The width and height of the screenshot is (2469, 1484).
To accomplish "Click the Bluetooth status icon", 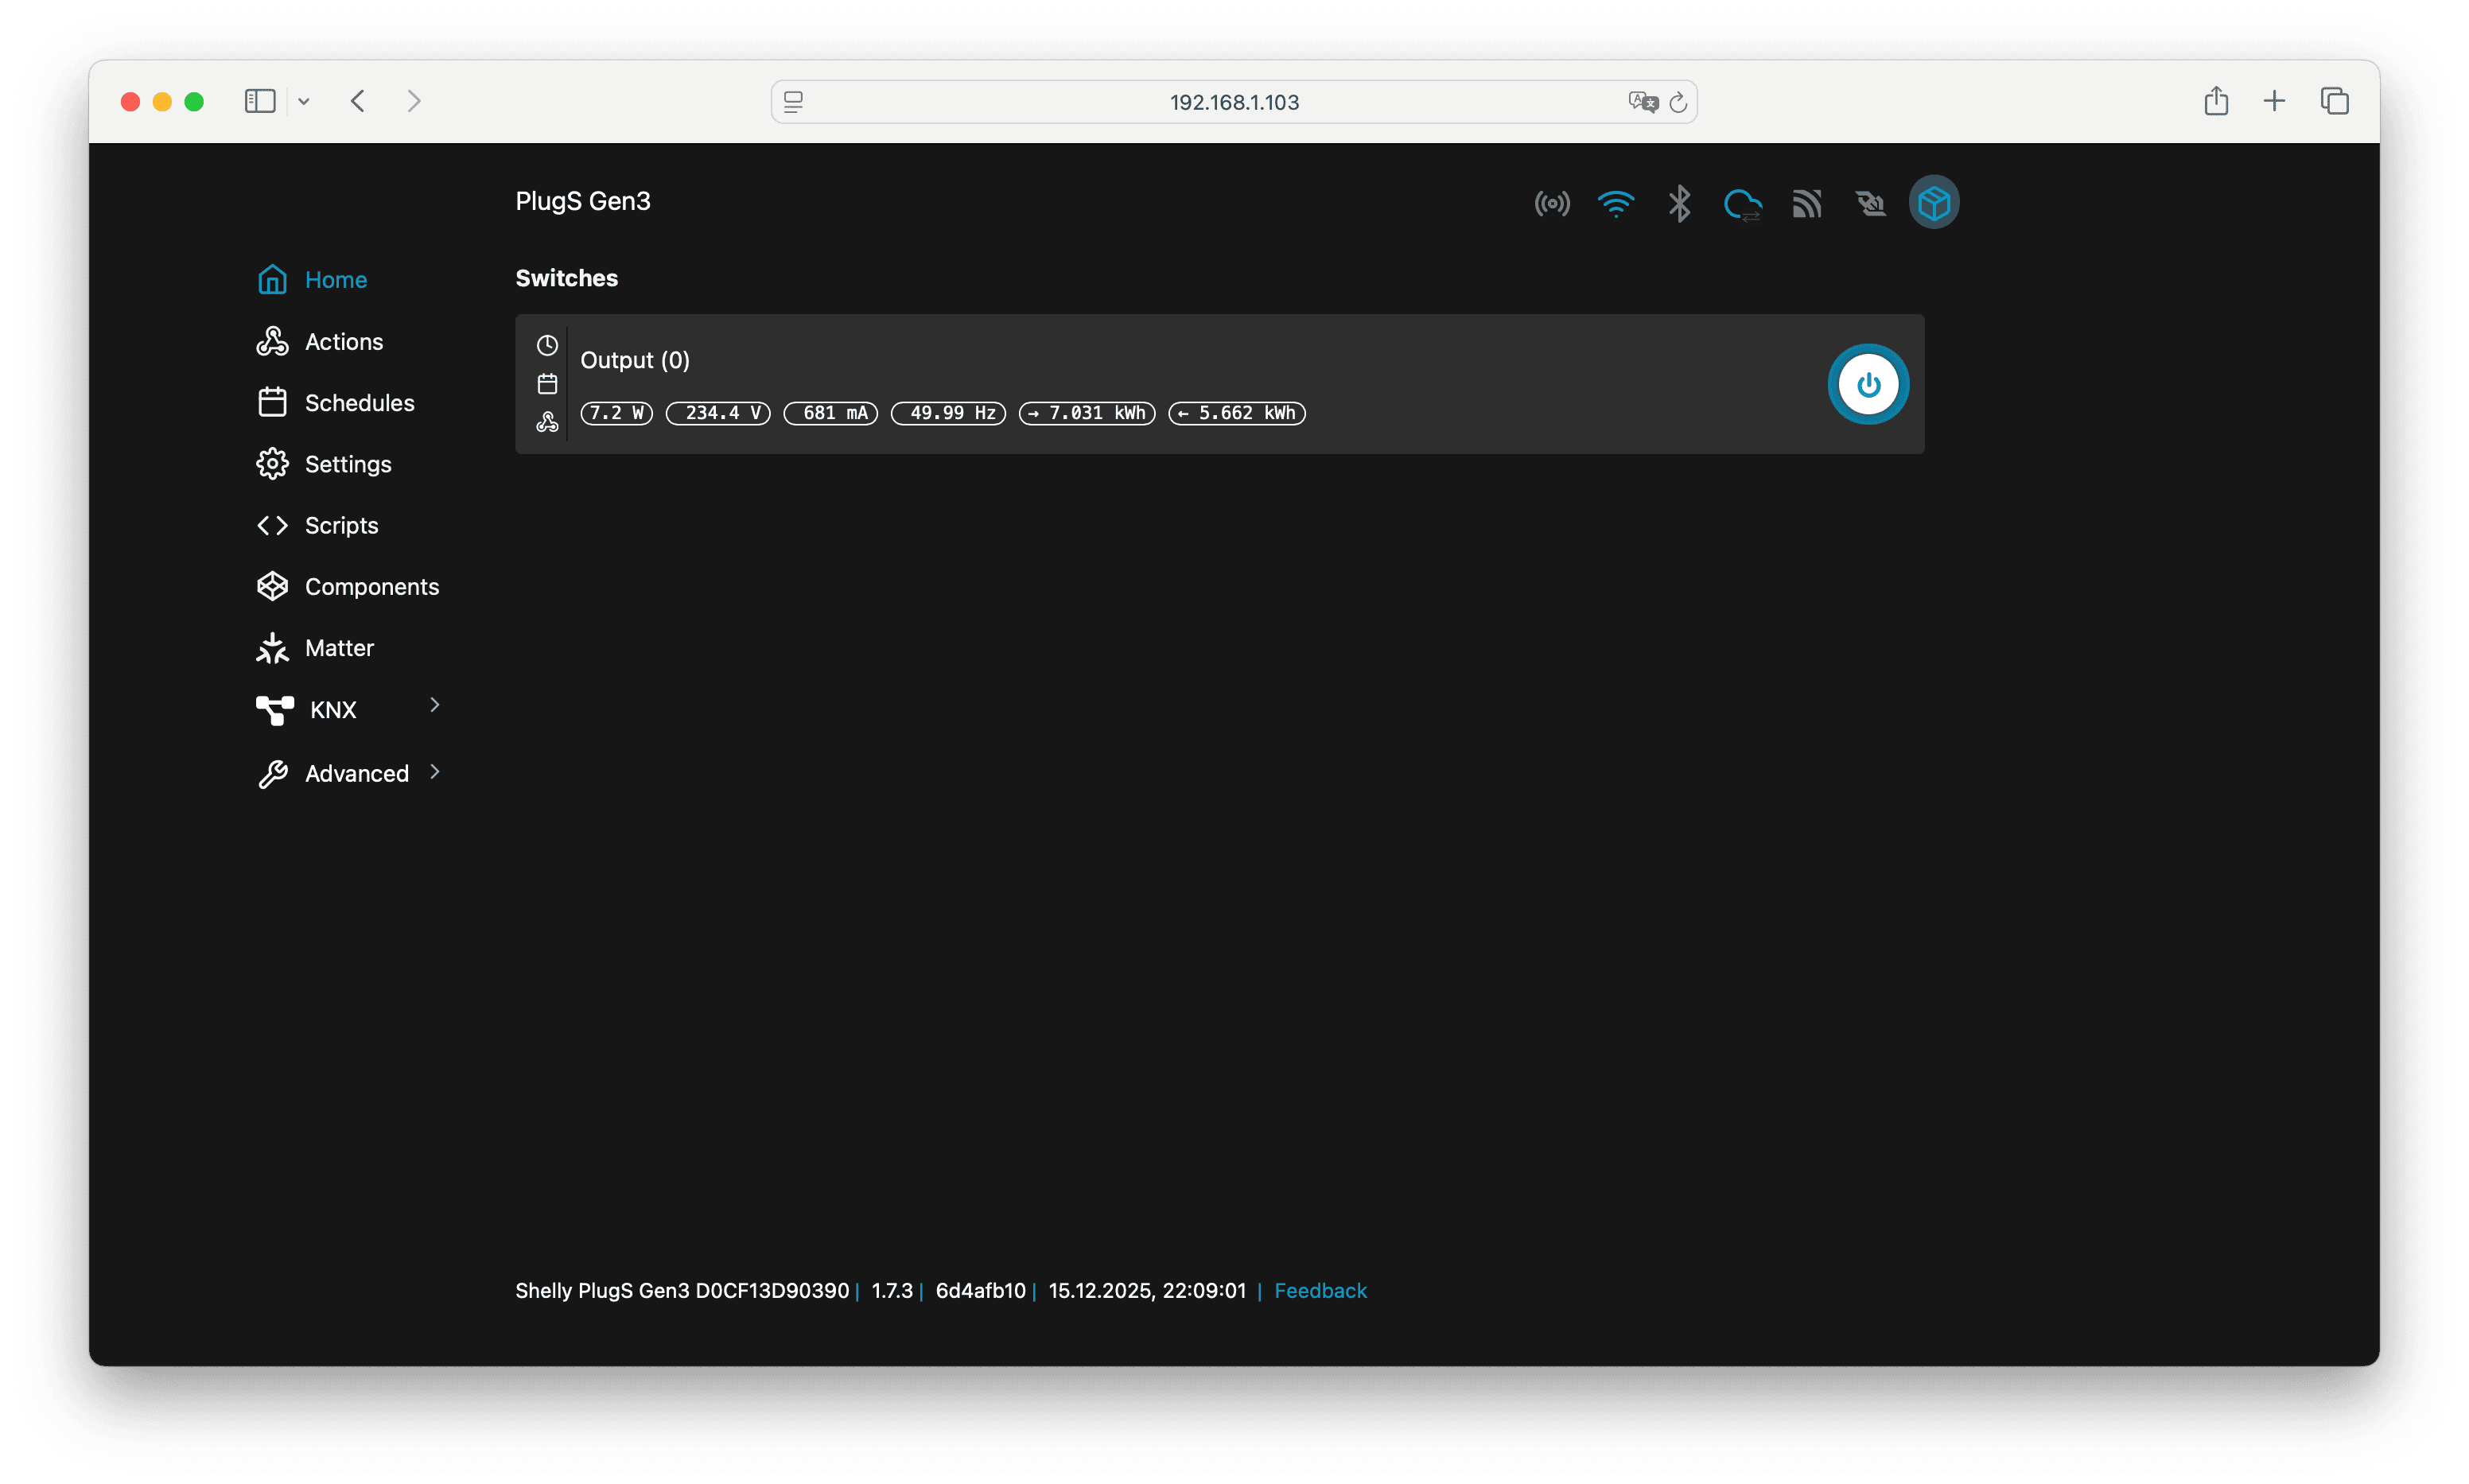I will pos(1679,204).
